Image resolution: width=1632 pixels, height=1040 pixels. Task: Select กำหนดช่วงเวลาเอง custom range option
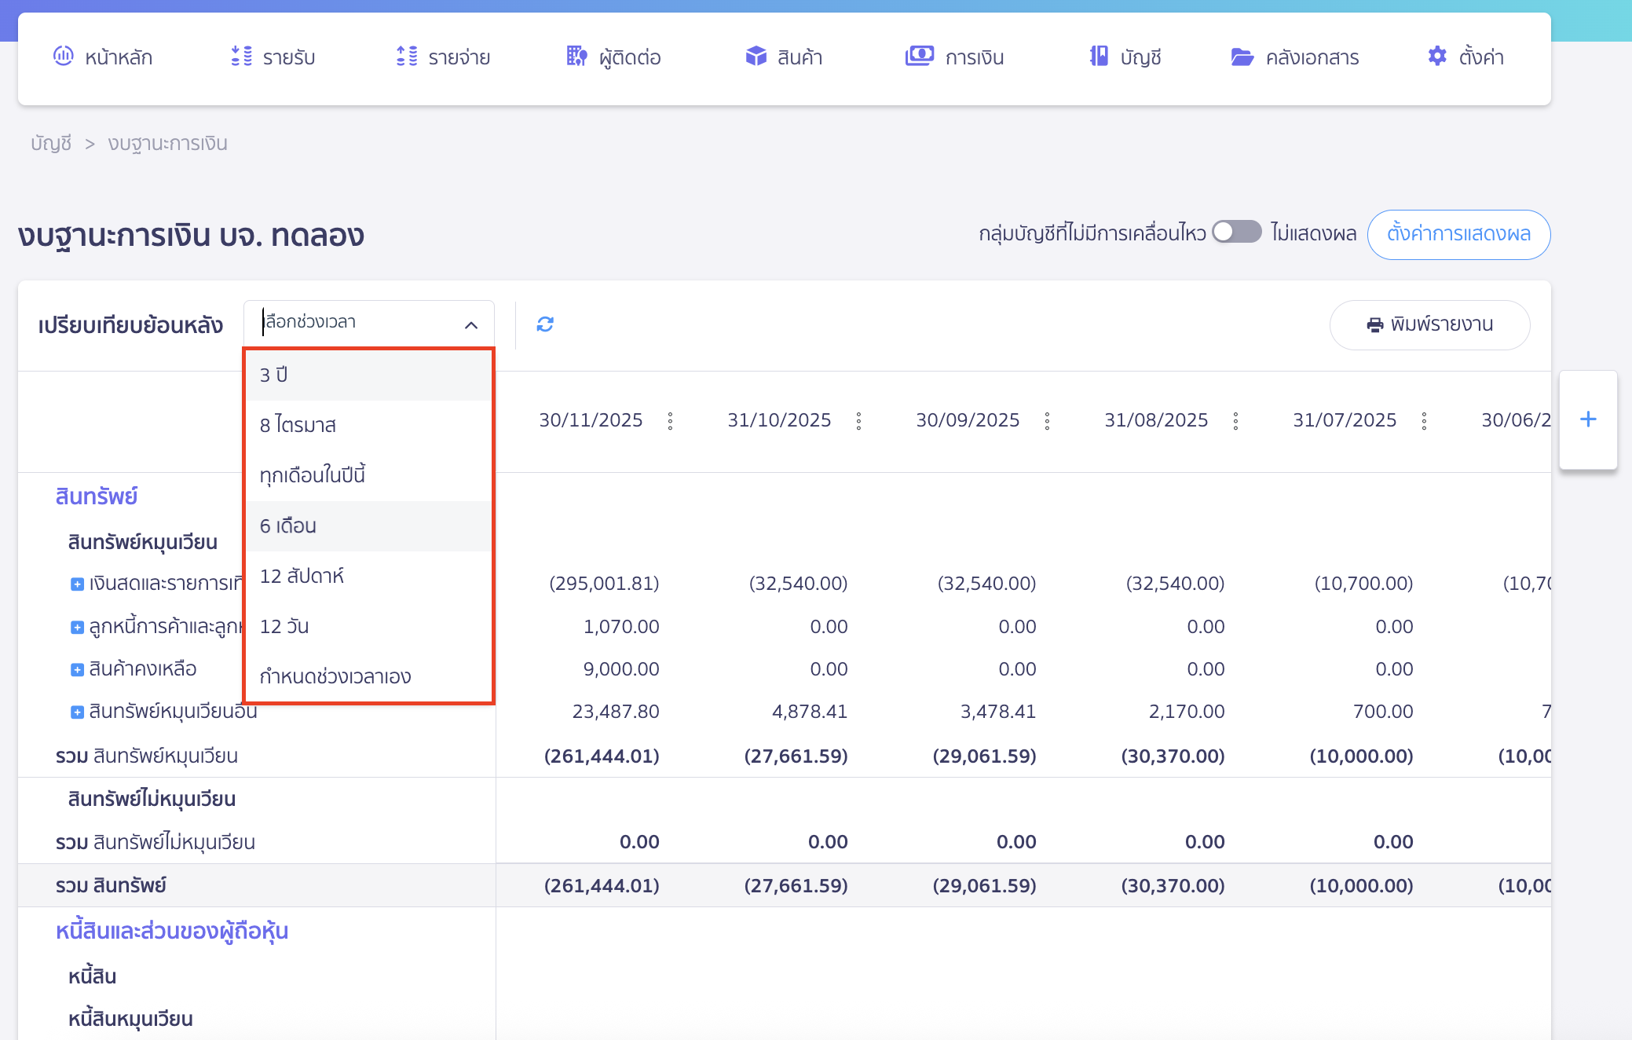click(x=335, y=676)
